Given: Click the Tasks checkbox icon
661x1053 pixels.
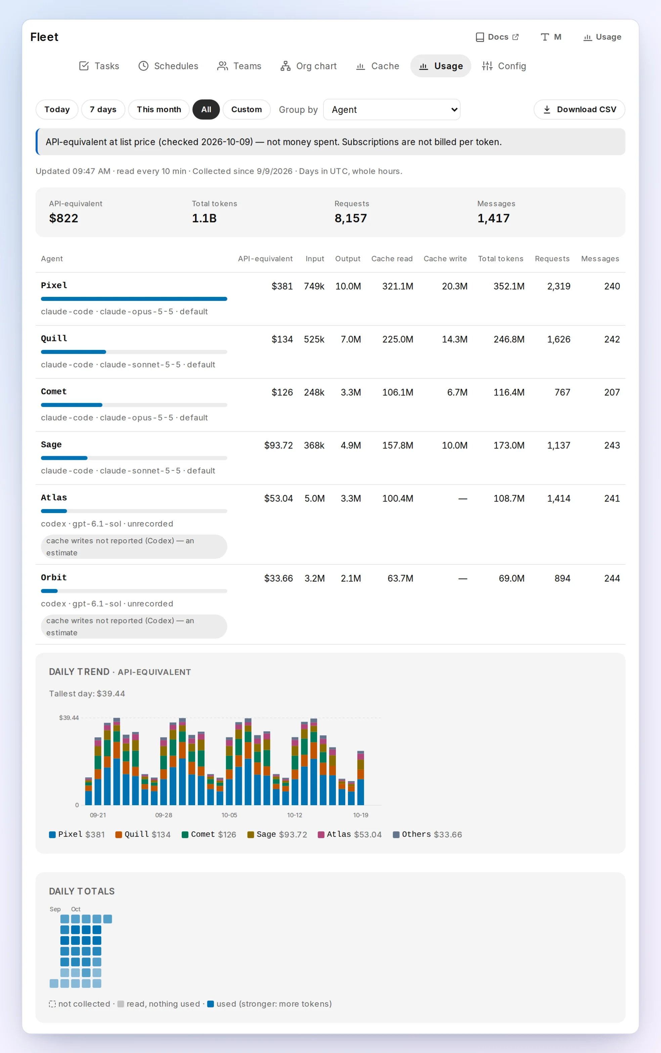Looking at the screenshot, I should click(84, 66).
